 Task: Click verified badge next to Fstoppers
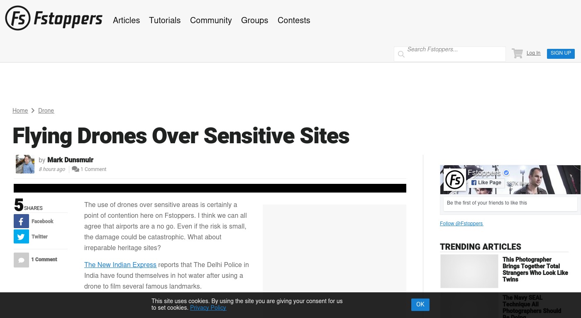pyautogui.click(x=506, y=173)
